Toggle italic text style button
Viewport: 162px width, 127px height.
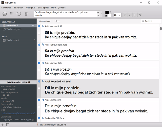130,15
